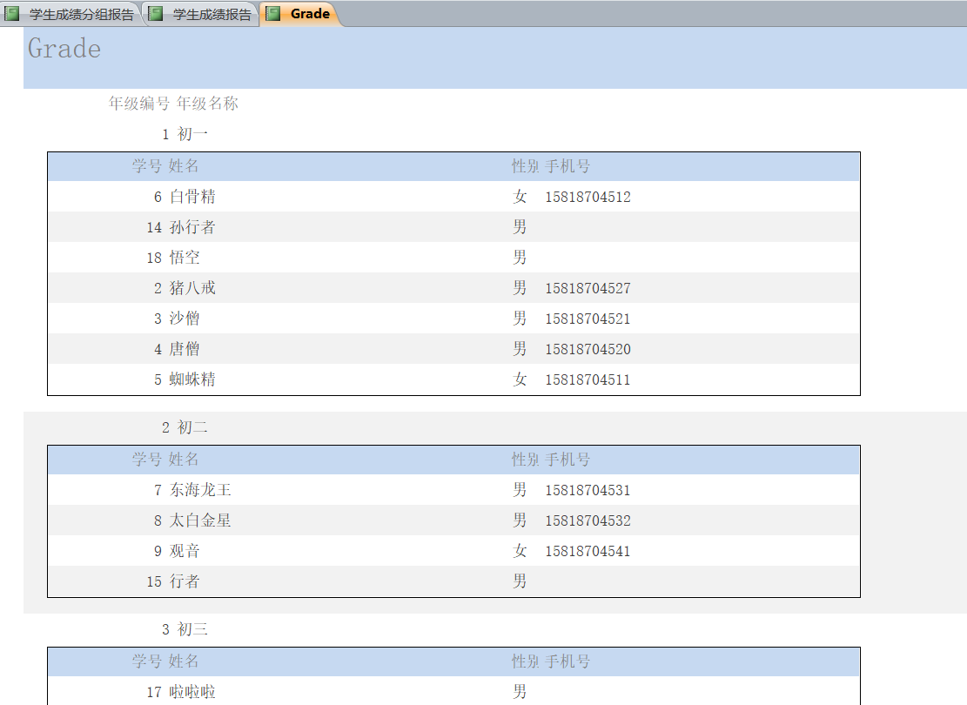Select the student name 太白金星
The height and width of the screenshot is (705, 967).
pyautogui.click(x=200, y=520)
